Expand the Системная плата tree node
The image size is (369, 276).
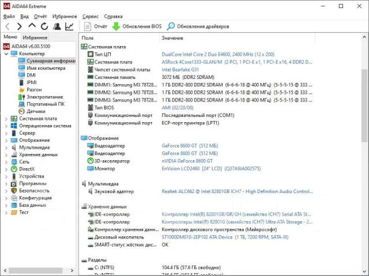(6, 119)
